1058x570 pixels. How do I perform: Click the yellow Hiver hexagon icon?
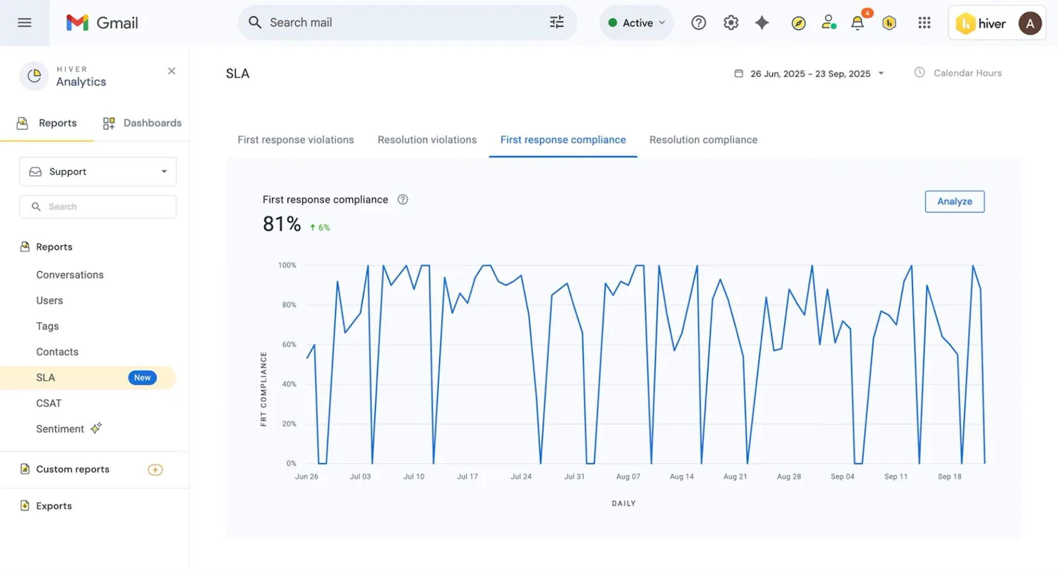[889, 23]
